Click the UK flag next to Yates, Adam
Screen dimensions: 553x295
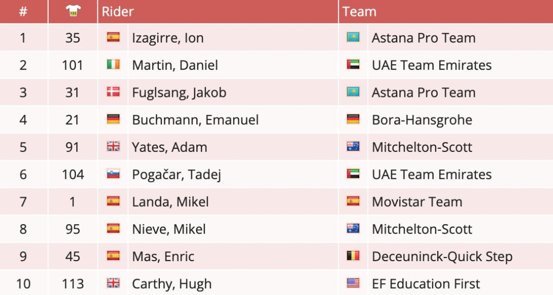point(113,146)
